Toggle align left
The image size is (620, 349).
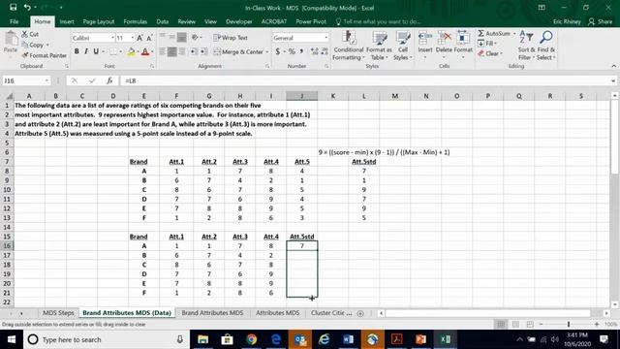click(x=163, y=51)
